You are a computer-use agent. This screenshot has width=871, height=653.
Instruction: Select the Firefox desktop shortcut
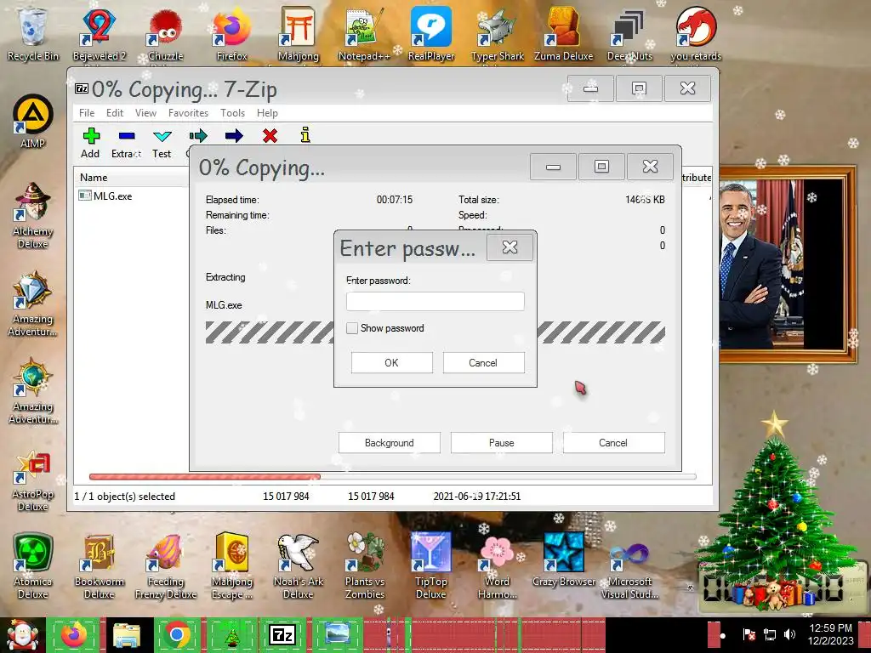(x=231, y=33)
